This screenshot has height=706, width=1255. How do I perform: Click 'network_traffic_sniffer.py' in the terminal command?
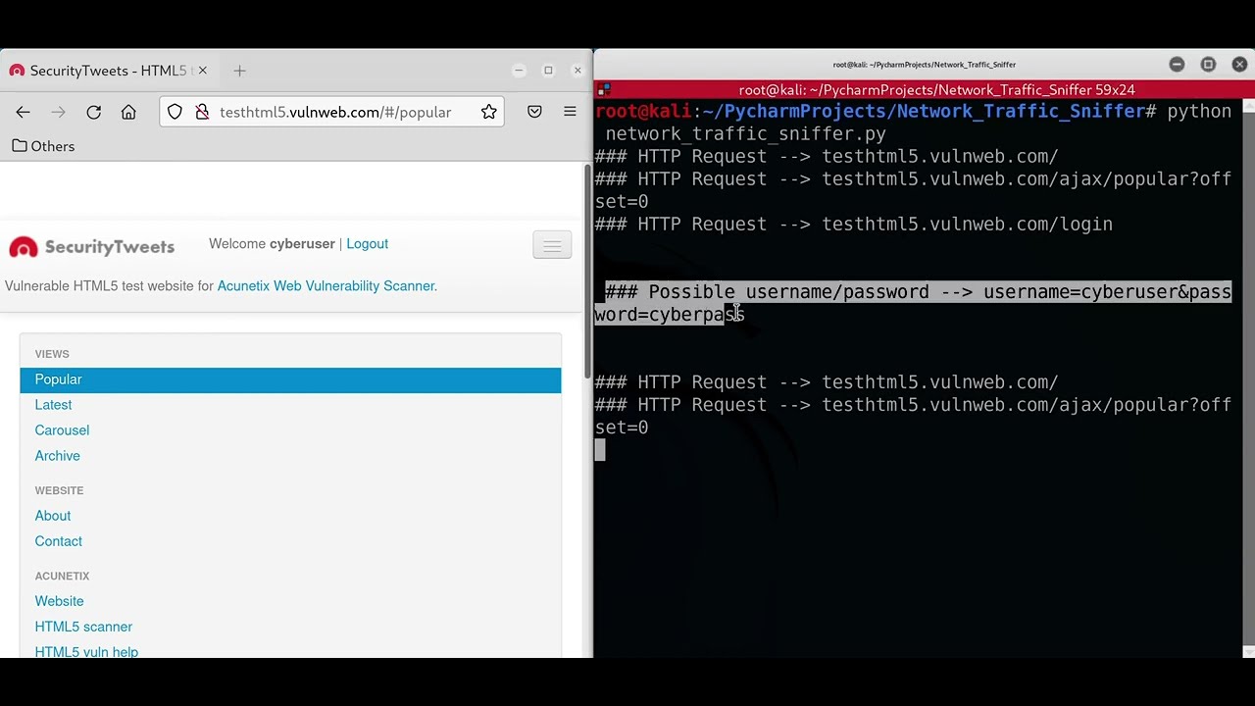click(x=745, y=134)
